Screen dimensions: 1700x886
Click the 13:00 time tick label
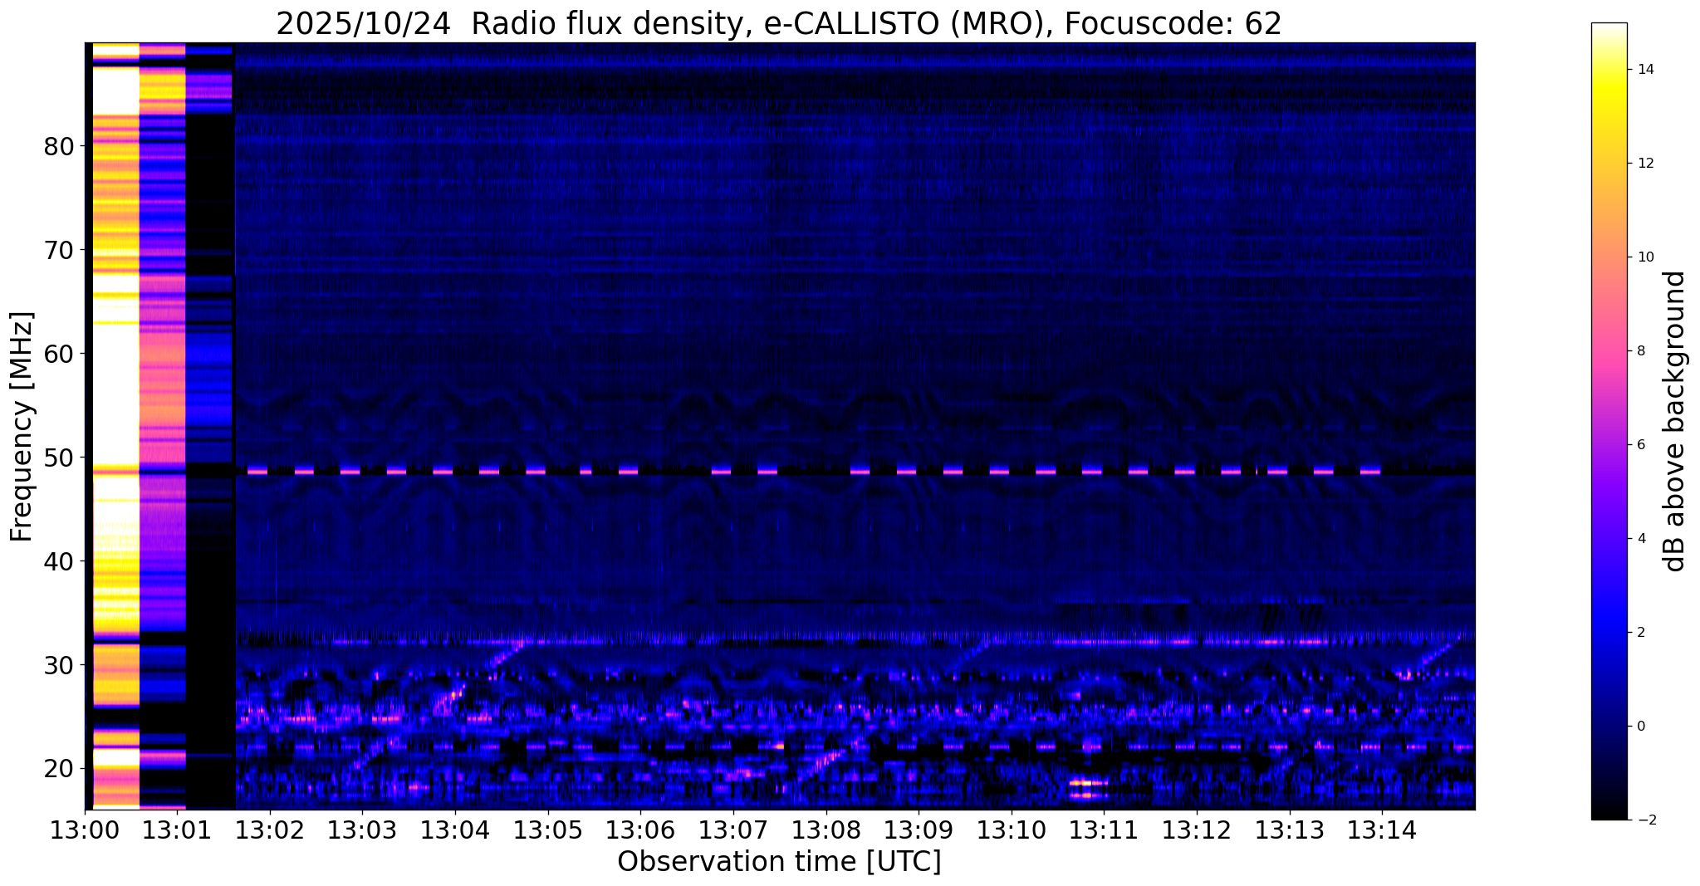point(85,830)
